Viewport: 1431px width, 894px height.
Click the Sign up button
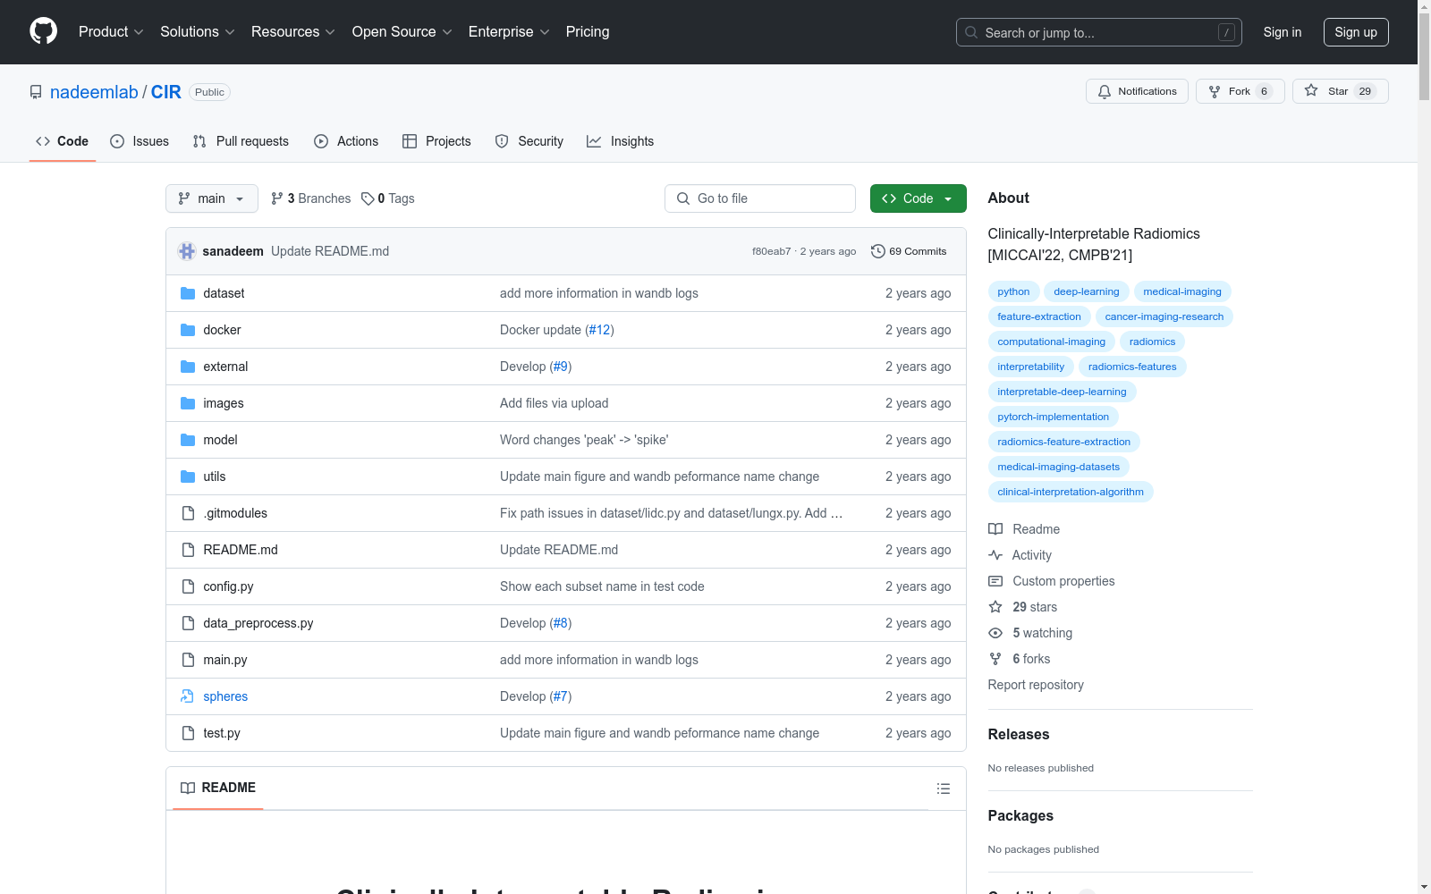pos(1356,32)
